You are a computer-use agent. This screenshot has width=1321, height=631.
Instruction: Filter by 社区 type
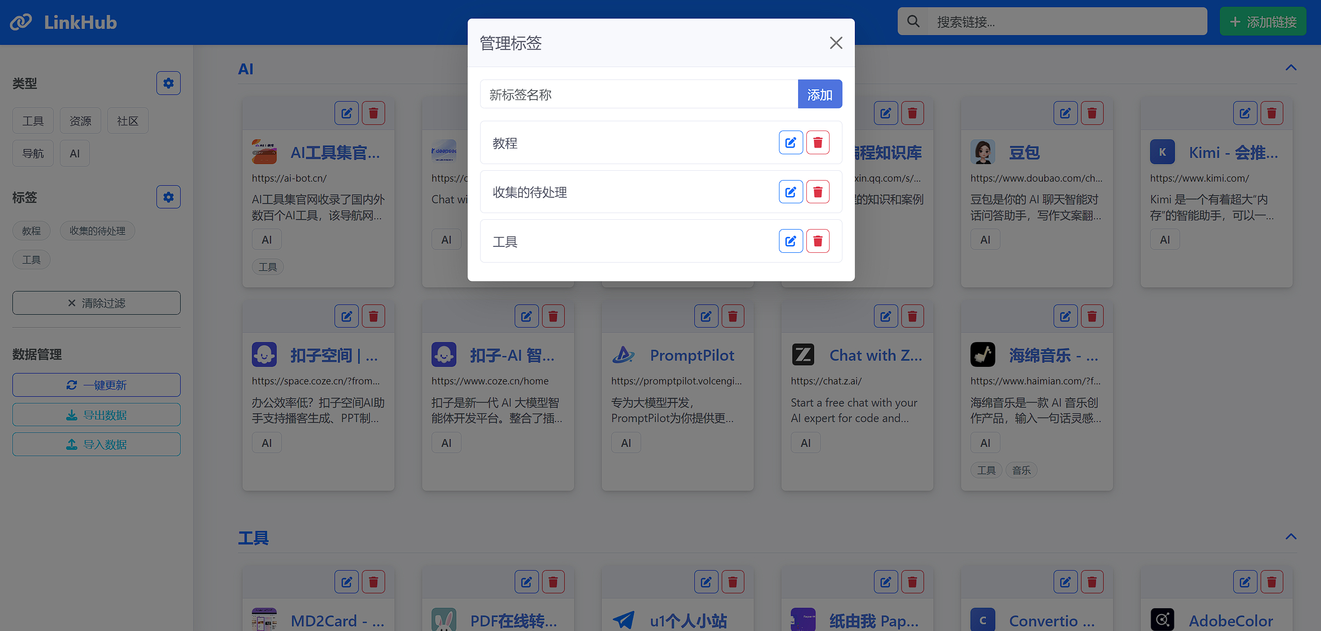pyautogui.click(x=128, y=121)
